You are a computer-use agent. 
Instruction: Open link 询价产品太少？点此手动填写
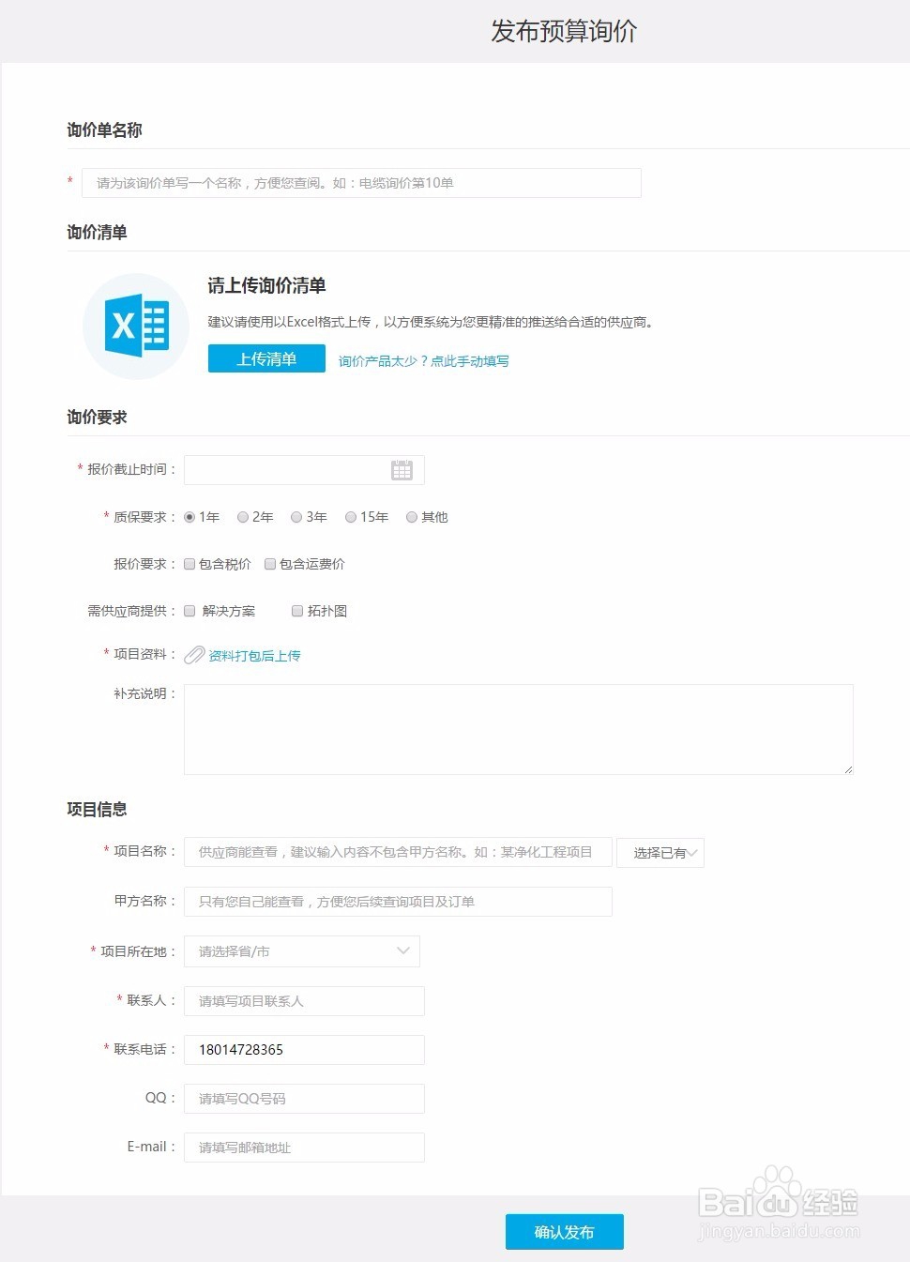[x=424, y=361]
